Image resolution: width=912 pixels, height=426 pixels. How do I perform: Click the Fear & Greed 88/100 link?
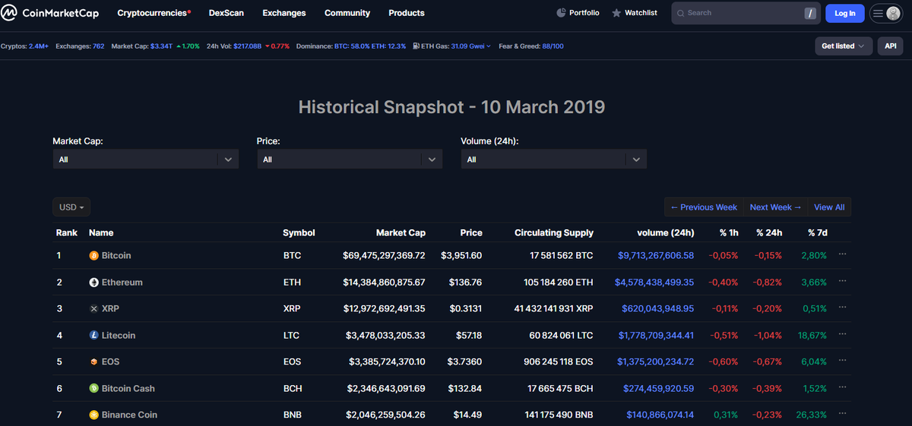[x=531, y=46]
